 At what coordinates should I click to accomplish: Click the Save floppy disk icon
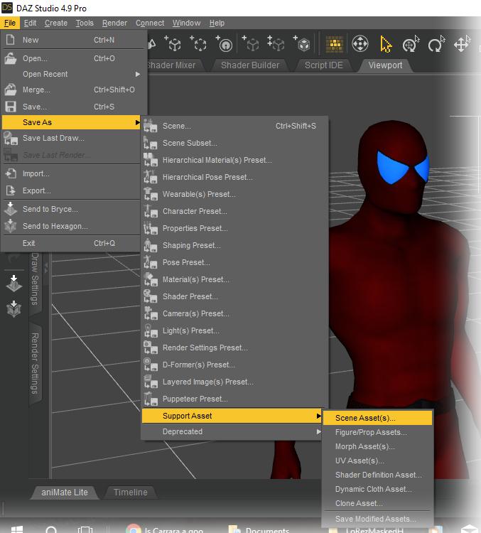pyautogui.click(x=10, y=107)
